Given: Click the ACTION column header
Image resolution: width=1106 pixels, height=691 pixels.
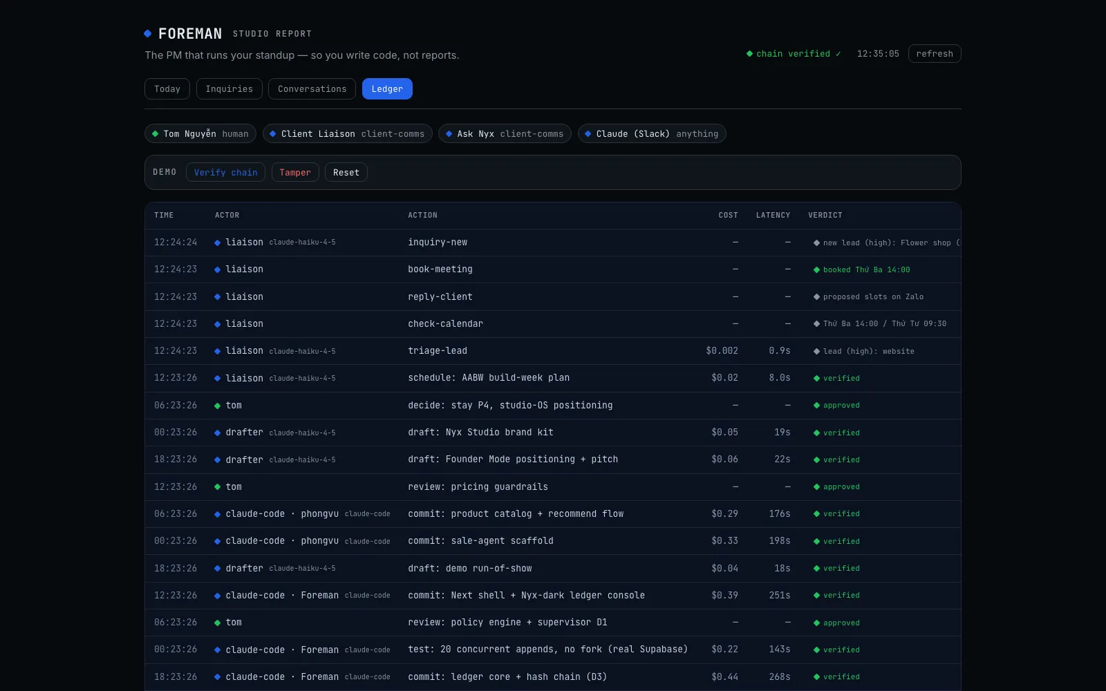Looking at the screenshot, I should point(422,216).
